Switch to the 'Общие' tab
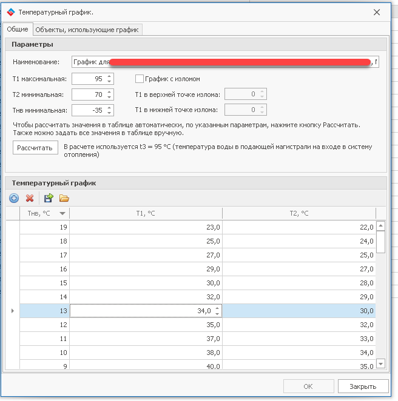 tap(17, 29)
